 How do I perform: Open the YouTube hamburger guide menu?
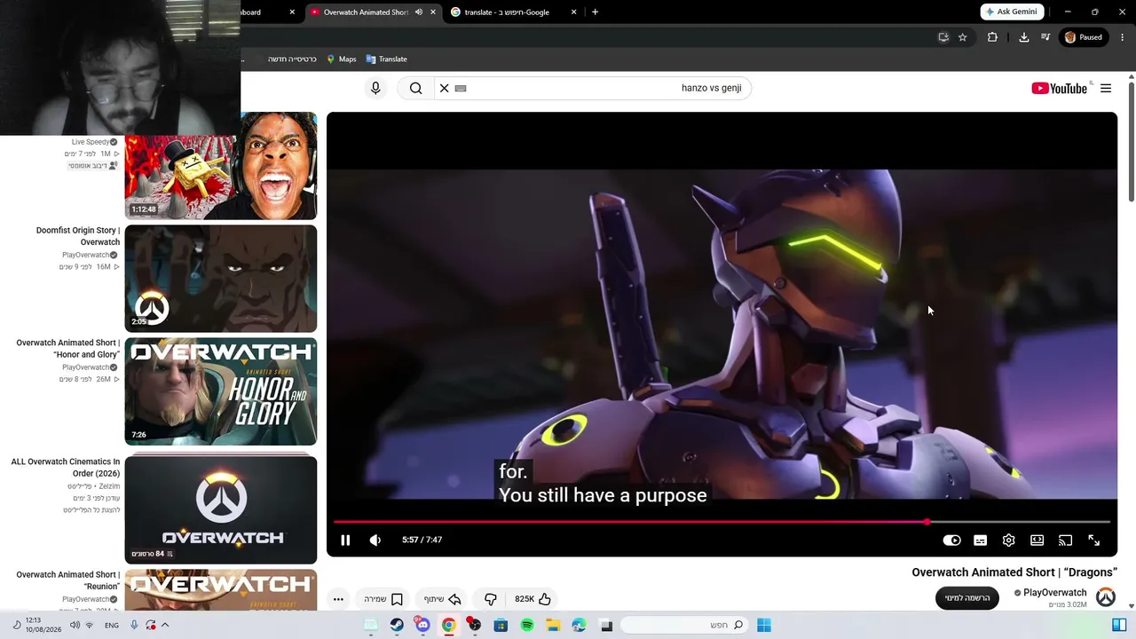1106,88
